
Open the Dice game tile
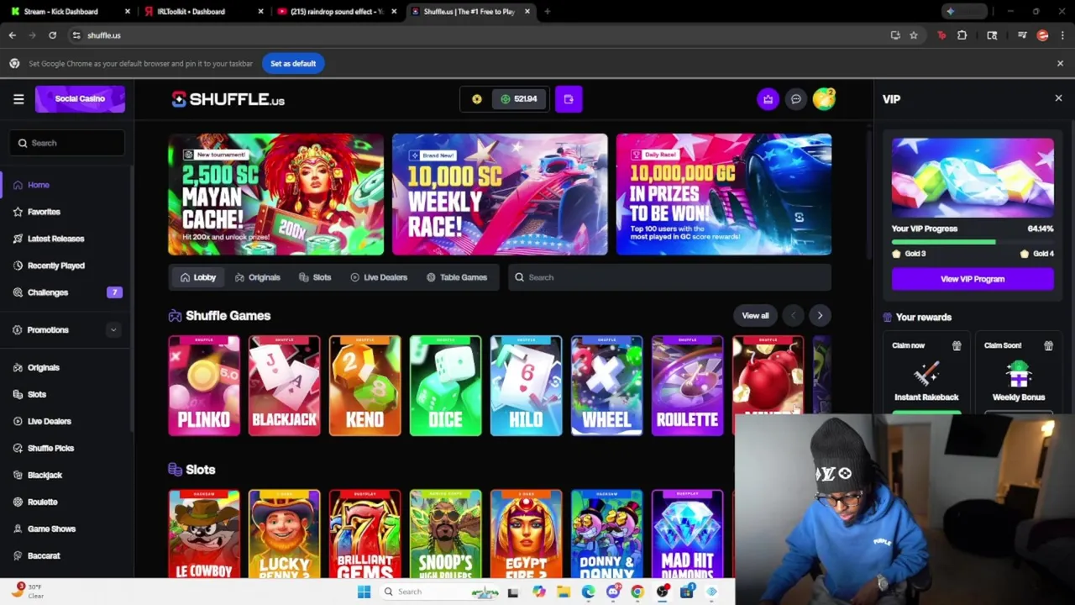point(446,386)
